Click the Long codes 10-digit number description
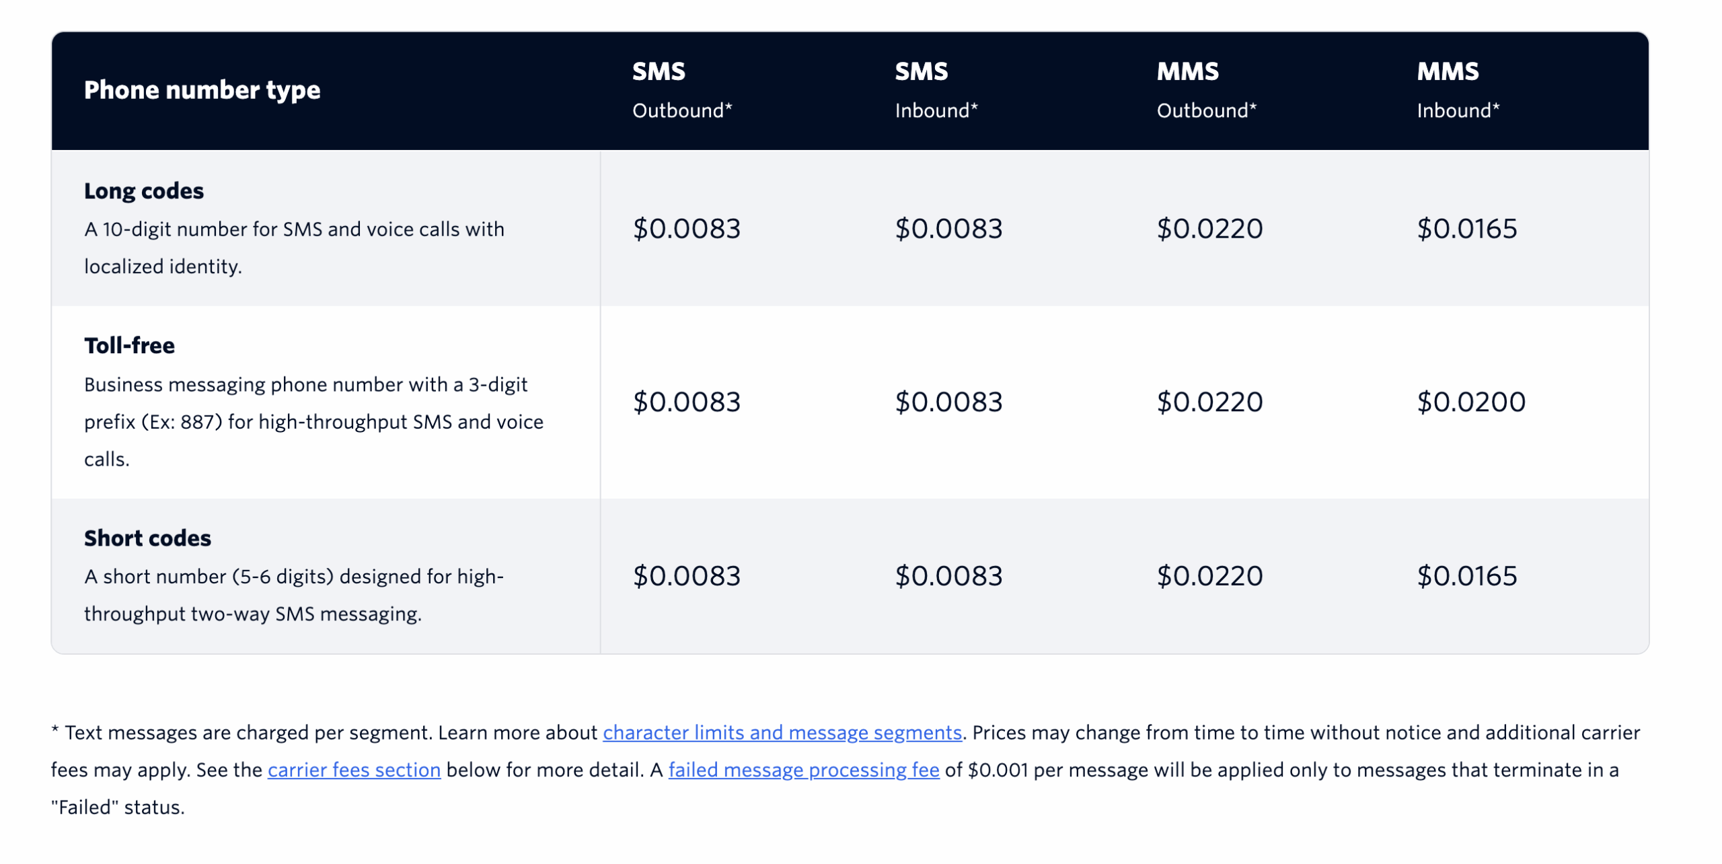 [294, 248]
